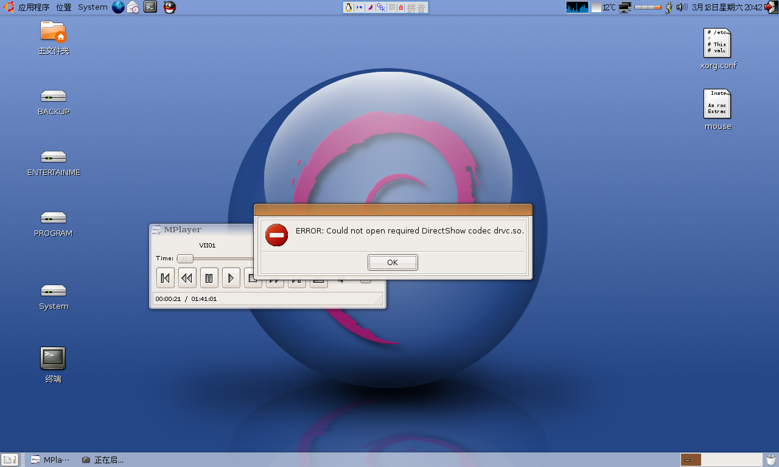Click the MPlayer Time slider handle
Screen dimensions: 779x467
(185, 258)
